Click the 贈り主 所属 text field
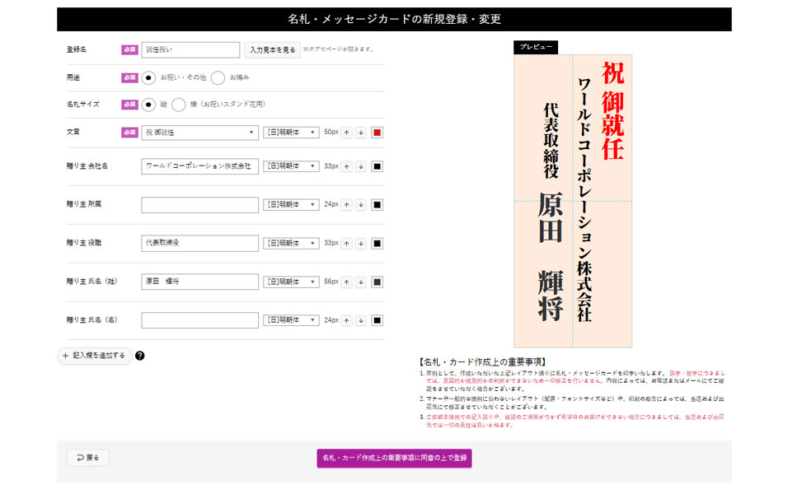 199,204
